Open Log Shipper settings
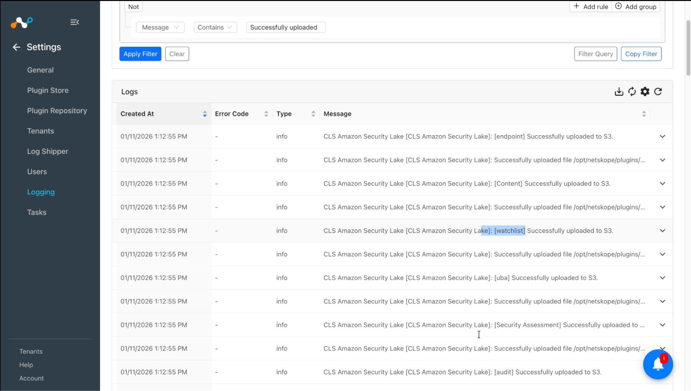The height and width of the screenshot is (391, 691). pos(48,151)
